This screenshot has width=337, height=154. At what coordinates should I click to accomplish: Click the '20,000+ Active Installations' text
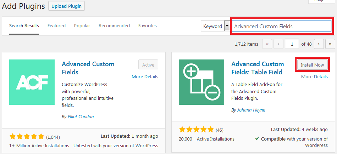(206, 139)
